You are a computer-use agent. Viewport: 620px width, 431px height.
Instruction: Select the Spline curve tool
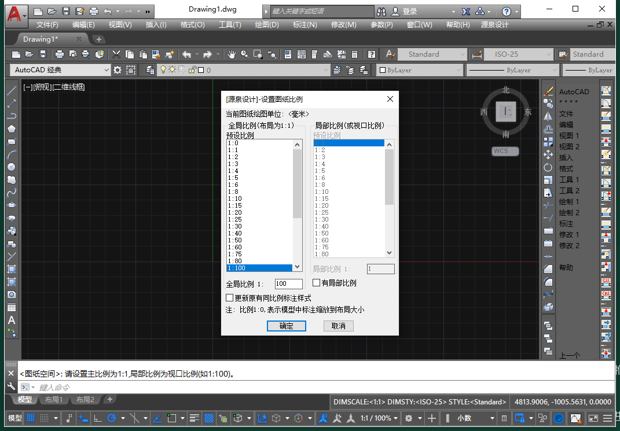[12, 193]
